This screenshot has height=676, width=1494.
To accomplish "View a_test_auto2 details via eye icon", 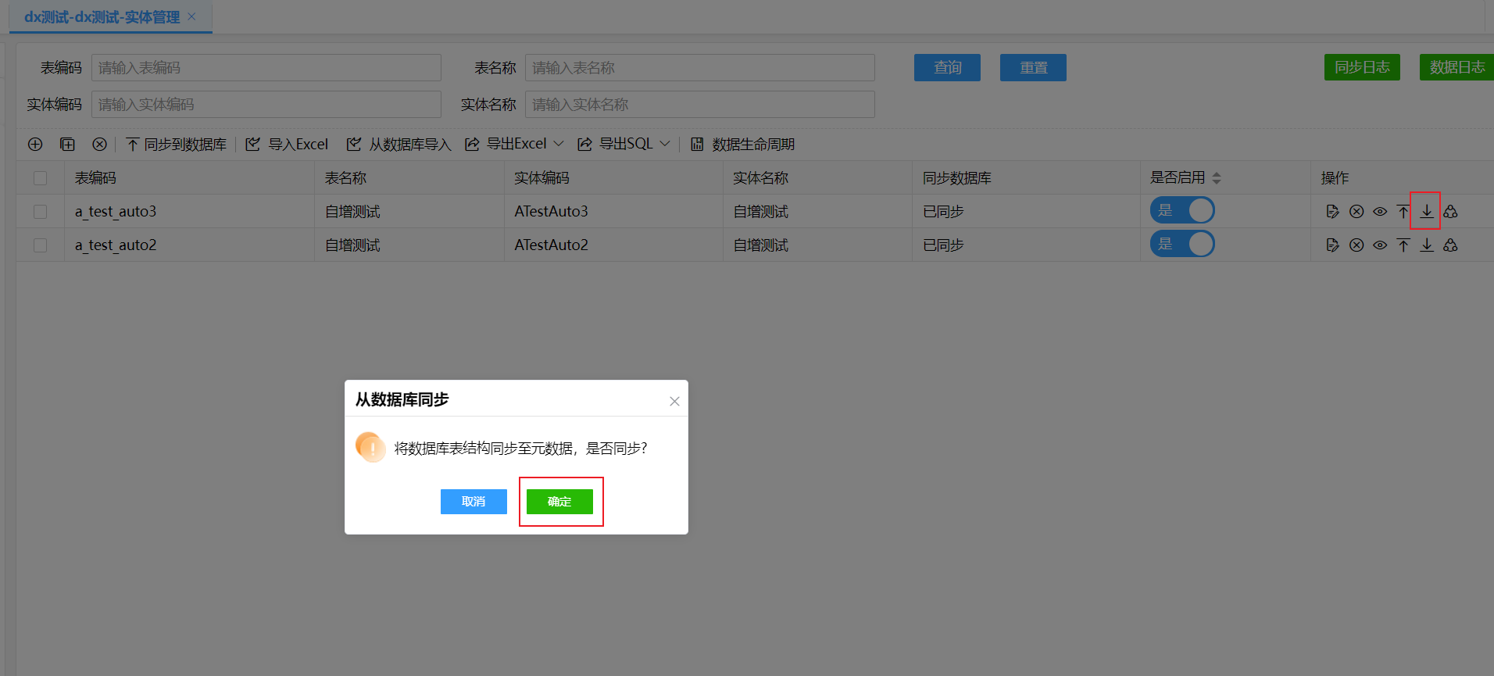I will pyautogui.click(x=1380, y=245).
